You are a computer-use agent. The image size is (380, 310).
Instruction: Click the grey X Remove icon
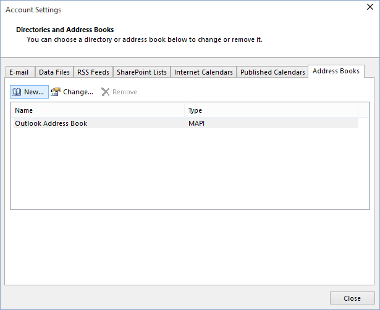(x=106, y=92)
